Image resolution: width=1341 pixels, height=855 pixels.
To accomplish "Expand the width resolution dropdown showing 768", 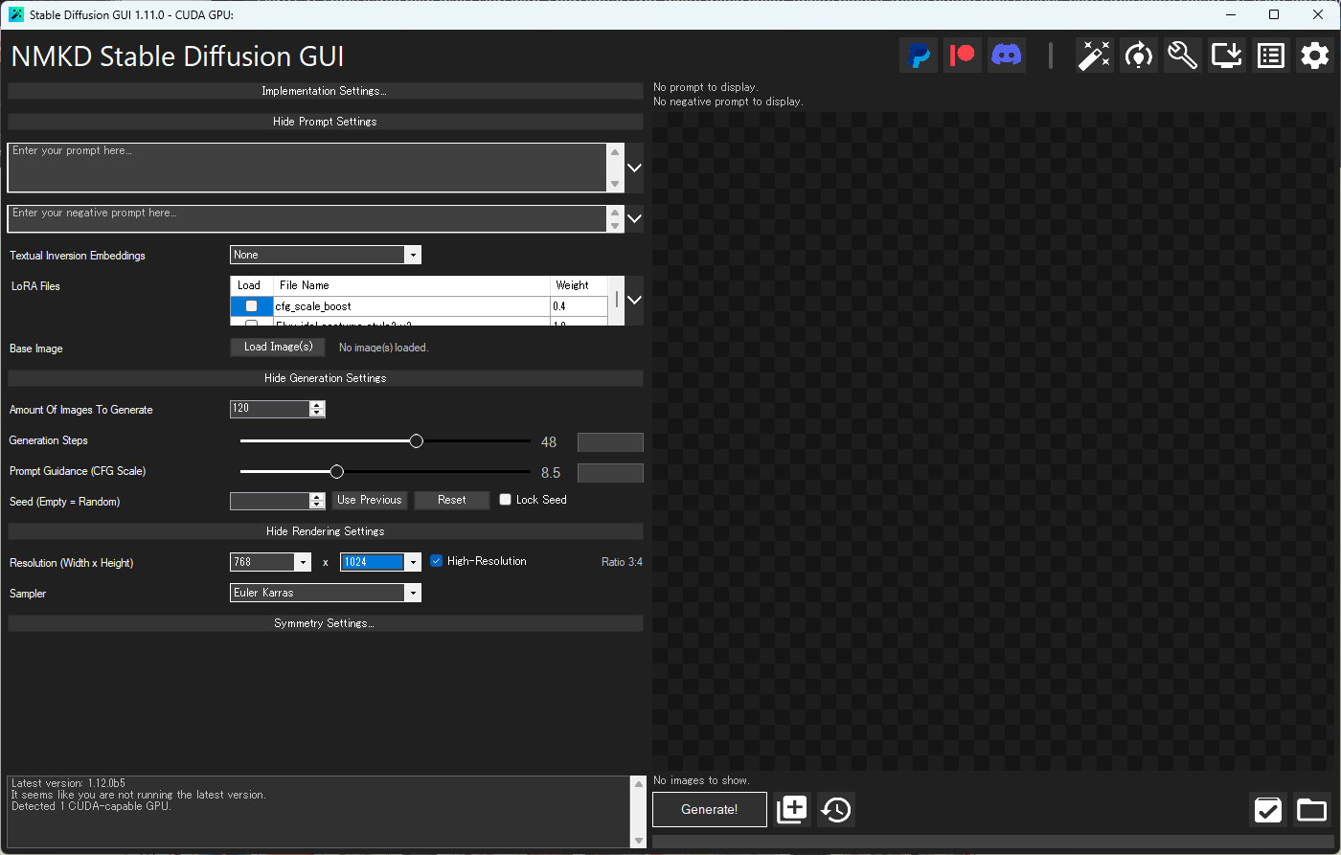I will pos(303,563).
